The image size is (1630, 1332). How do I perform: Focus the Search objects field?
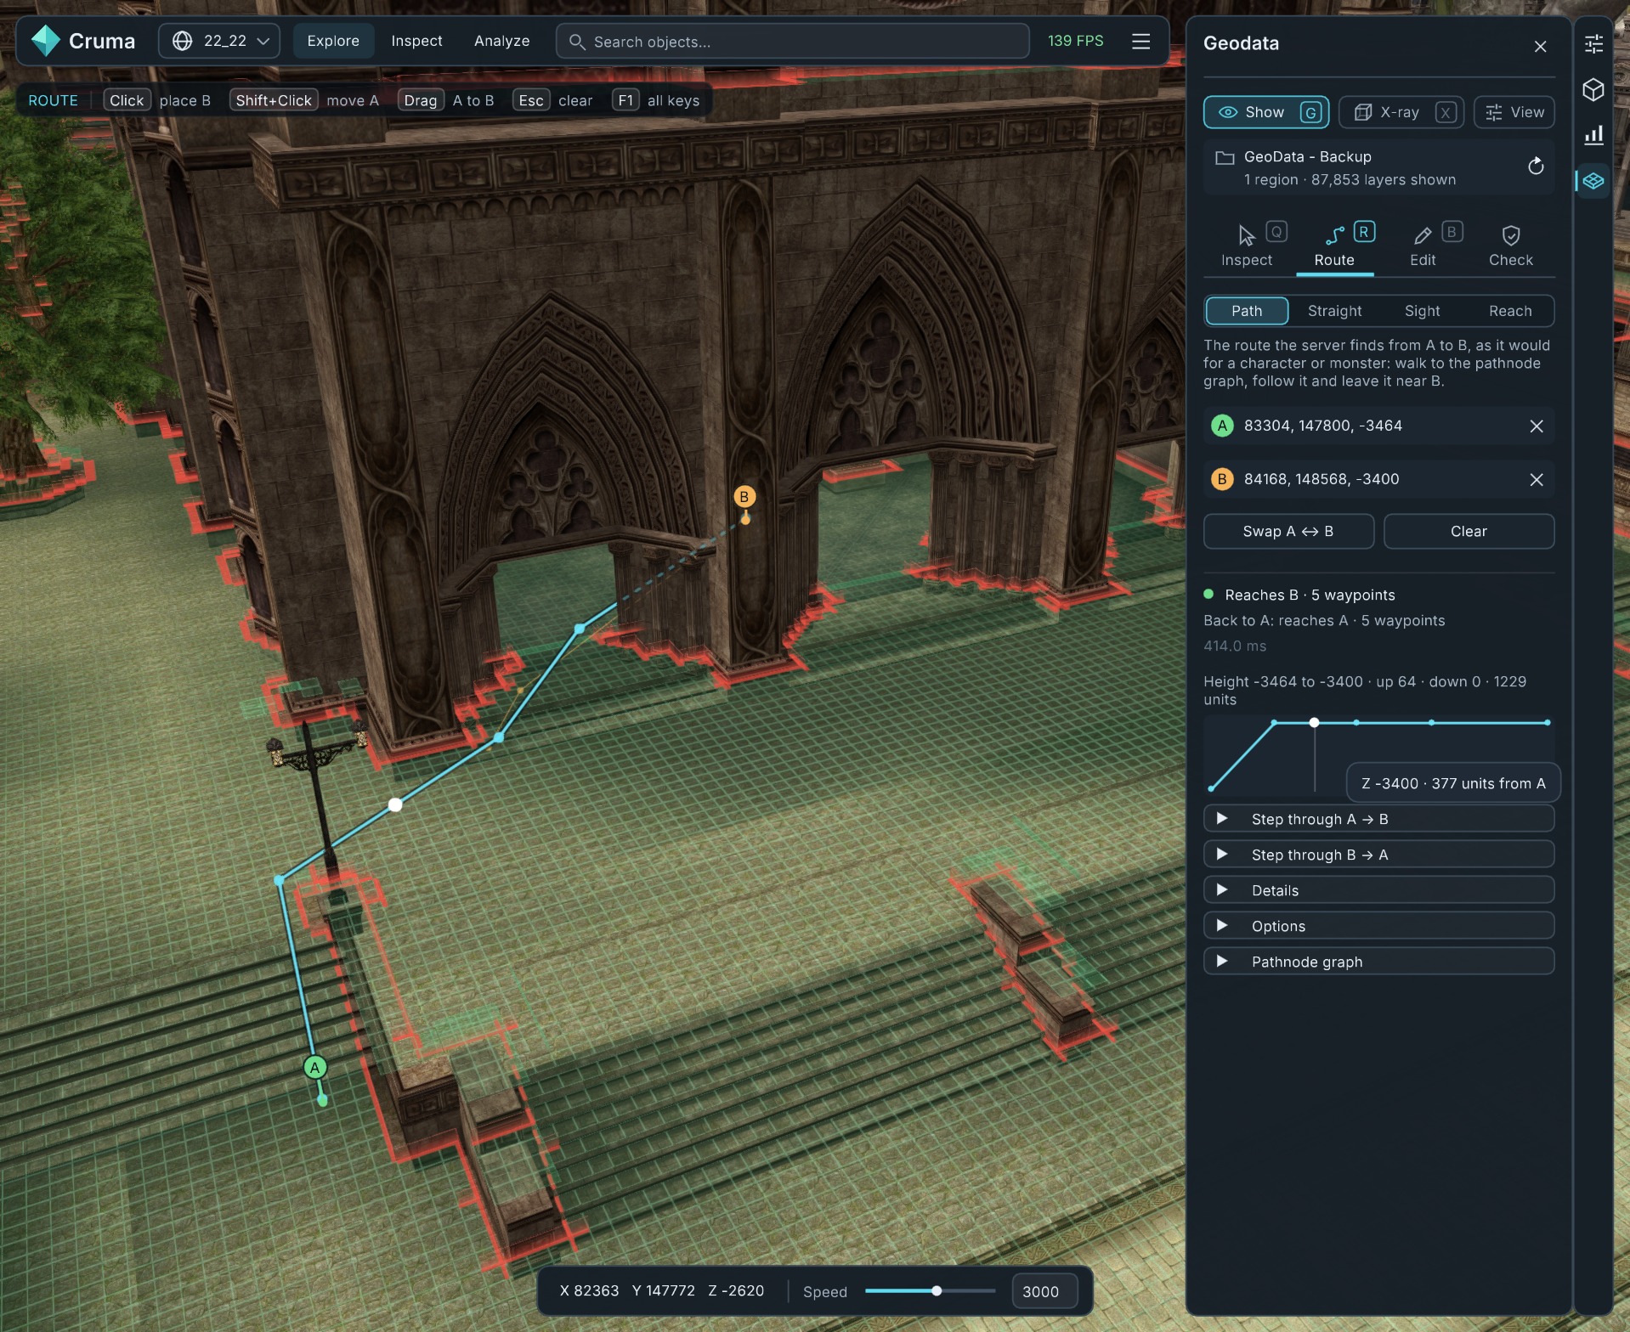pos(792,41)
